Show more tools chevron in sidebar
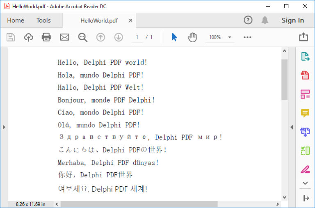The image size is (315, 208). pyautogui.click(x=305, y=183)
